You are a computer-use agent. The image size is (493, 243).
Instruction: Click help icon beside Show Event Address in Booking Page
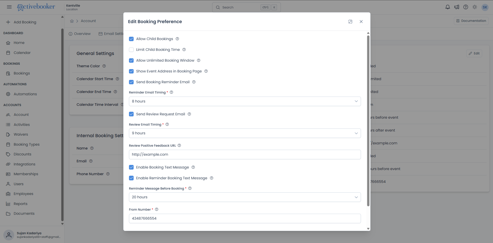pos(206,71)
